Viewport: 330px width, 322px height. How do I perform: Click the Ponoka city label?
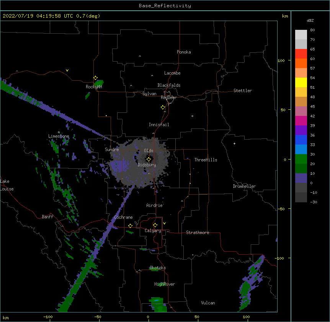pyautogui.click(x=184, y=52)
